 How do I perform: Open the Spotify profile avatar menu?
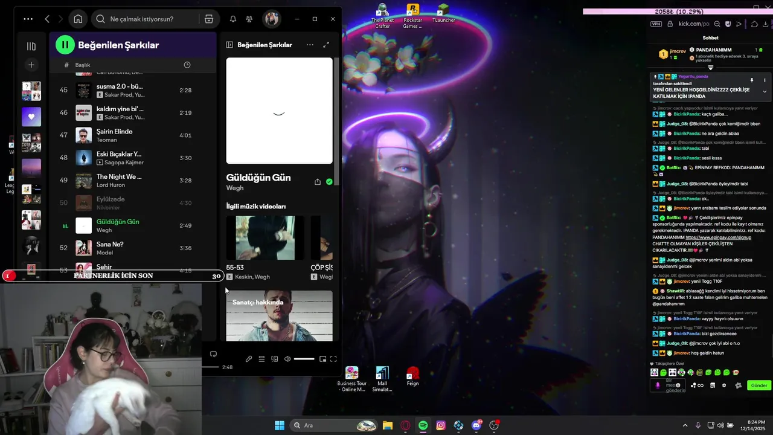(271, 19)
